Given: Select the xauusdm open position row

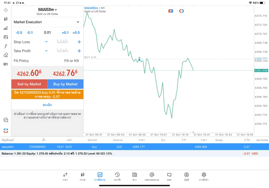Looking at the screenshot, I should [x=134, y=147].
